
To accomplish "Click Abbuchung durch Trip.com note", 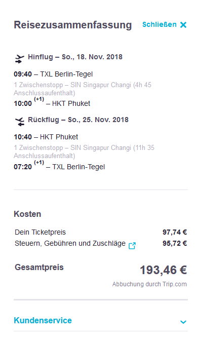I will point(149,284).
